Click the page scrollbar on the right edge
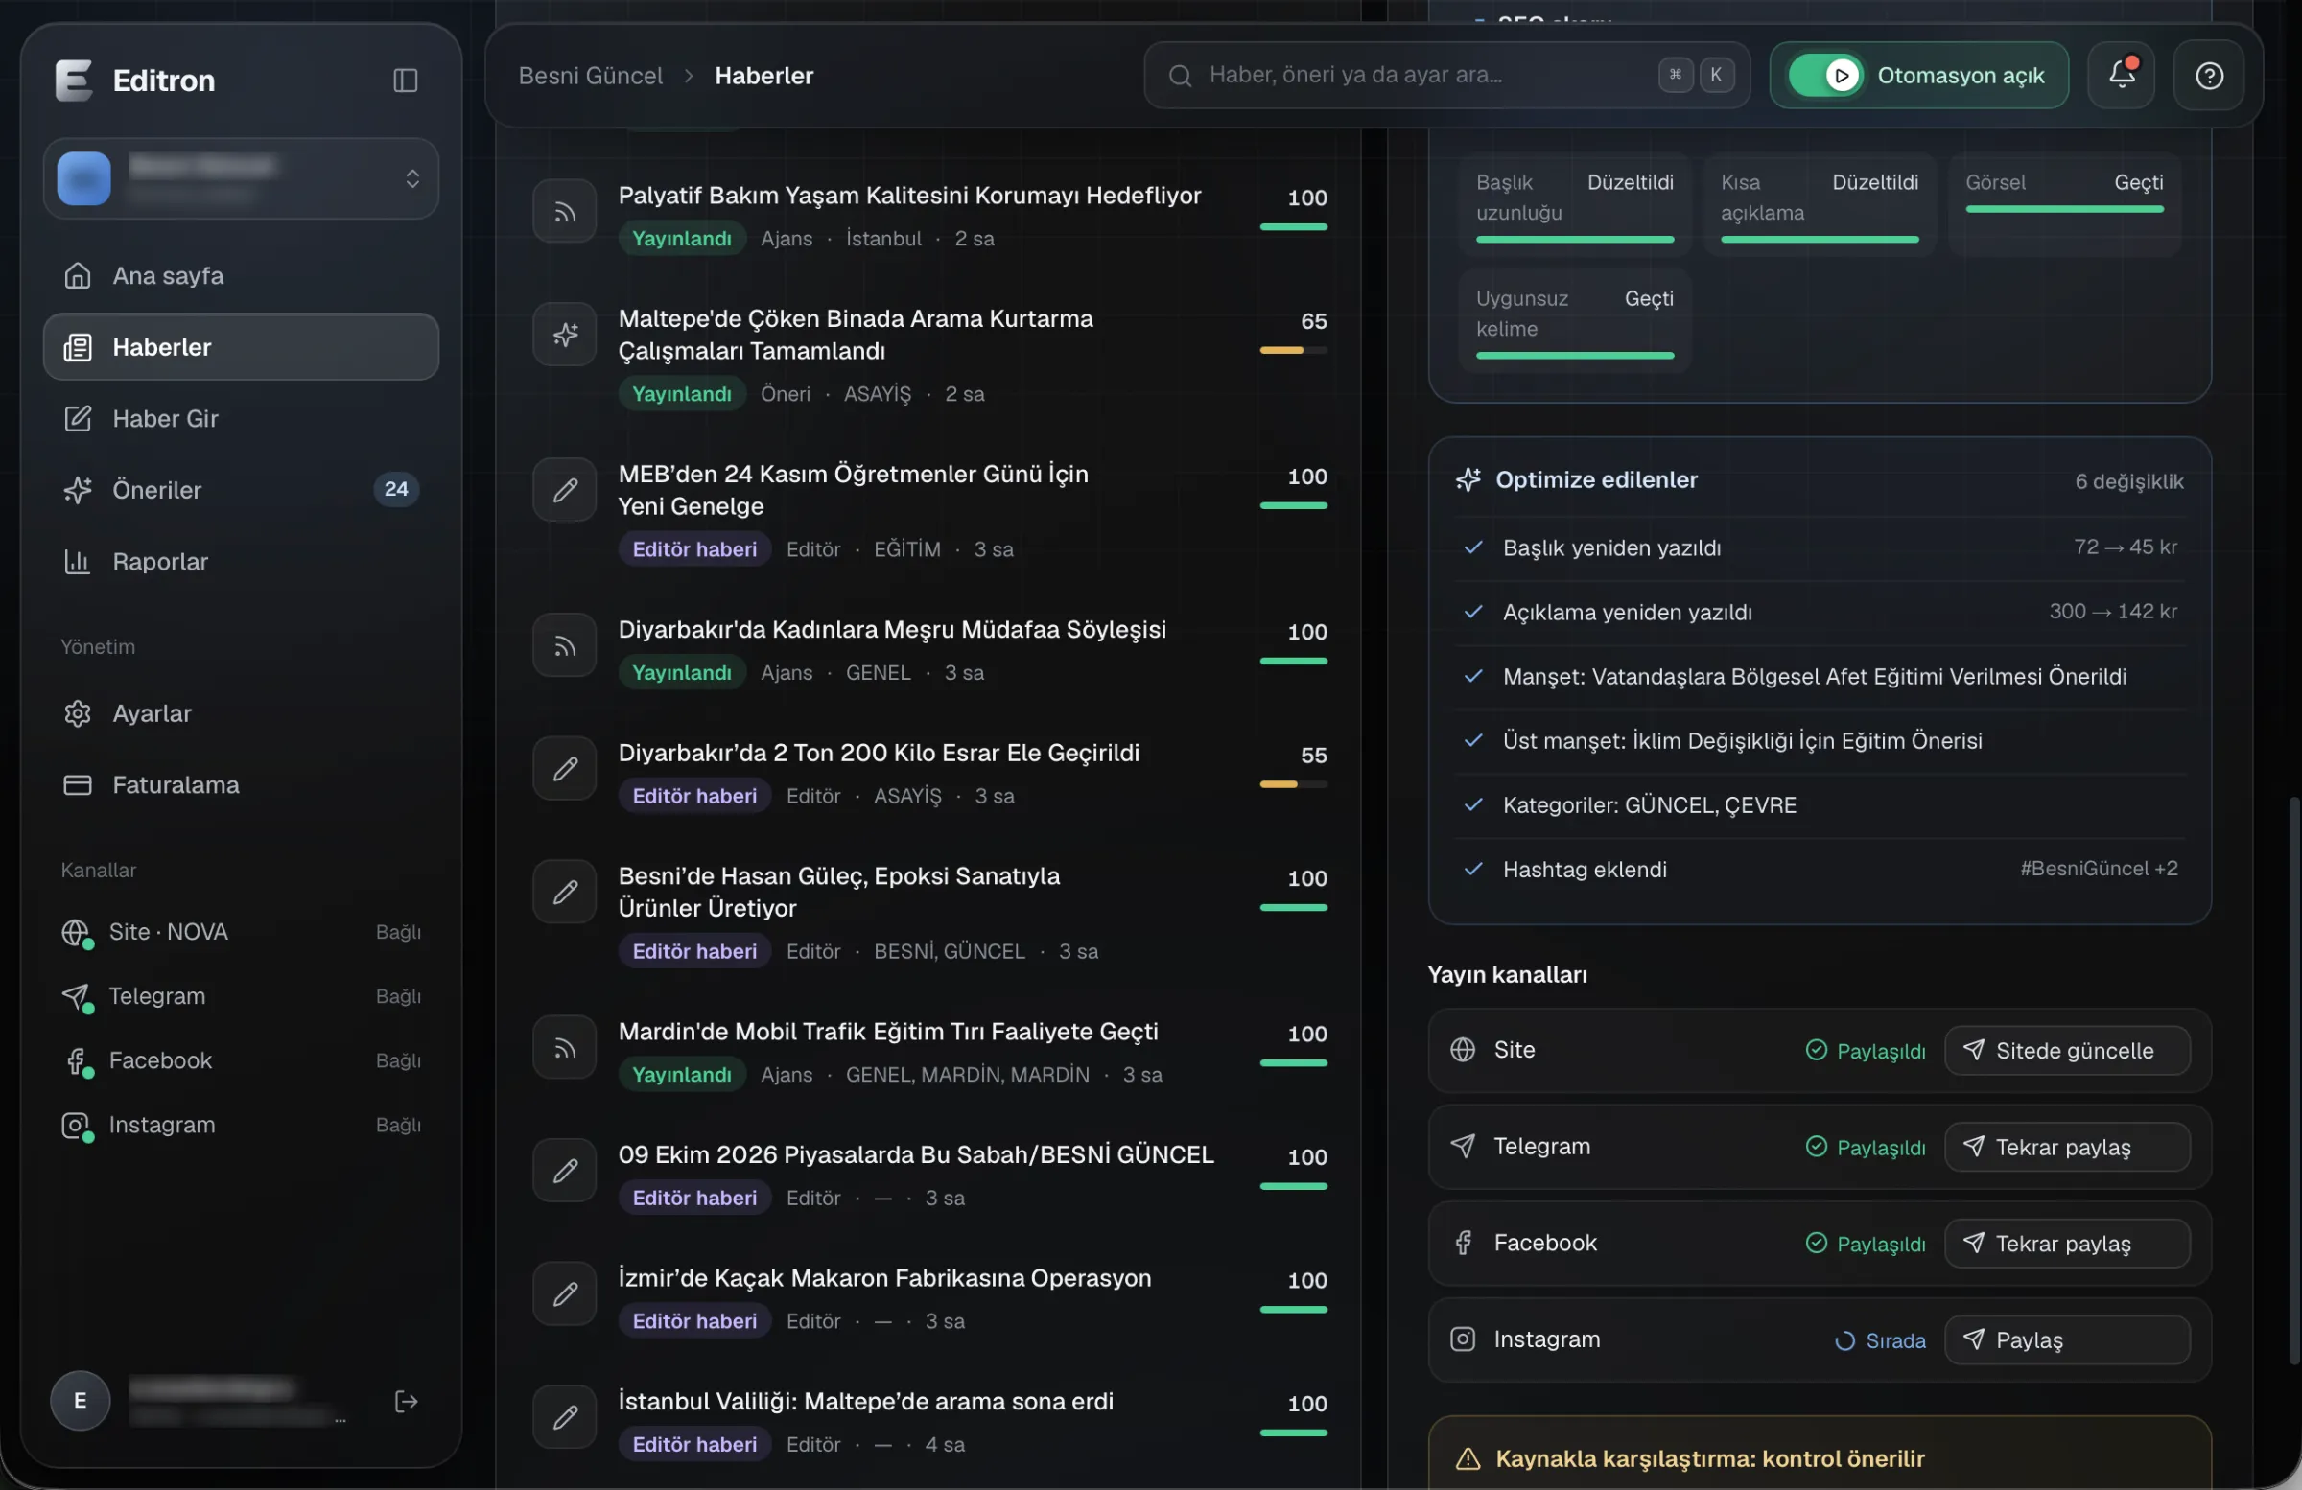The image size is (2302, 1490). 2293,1081
